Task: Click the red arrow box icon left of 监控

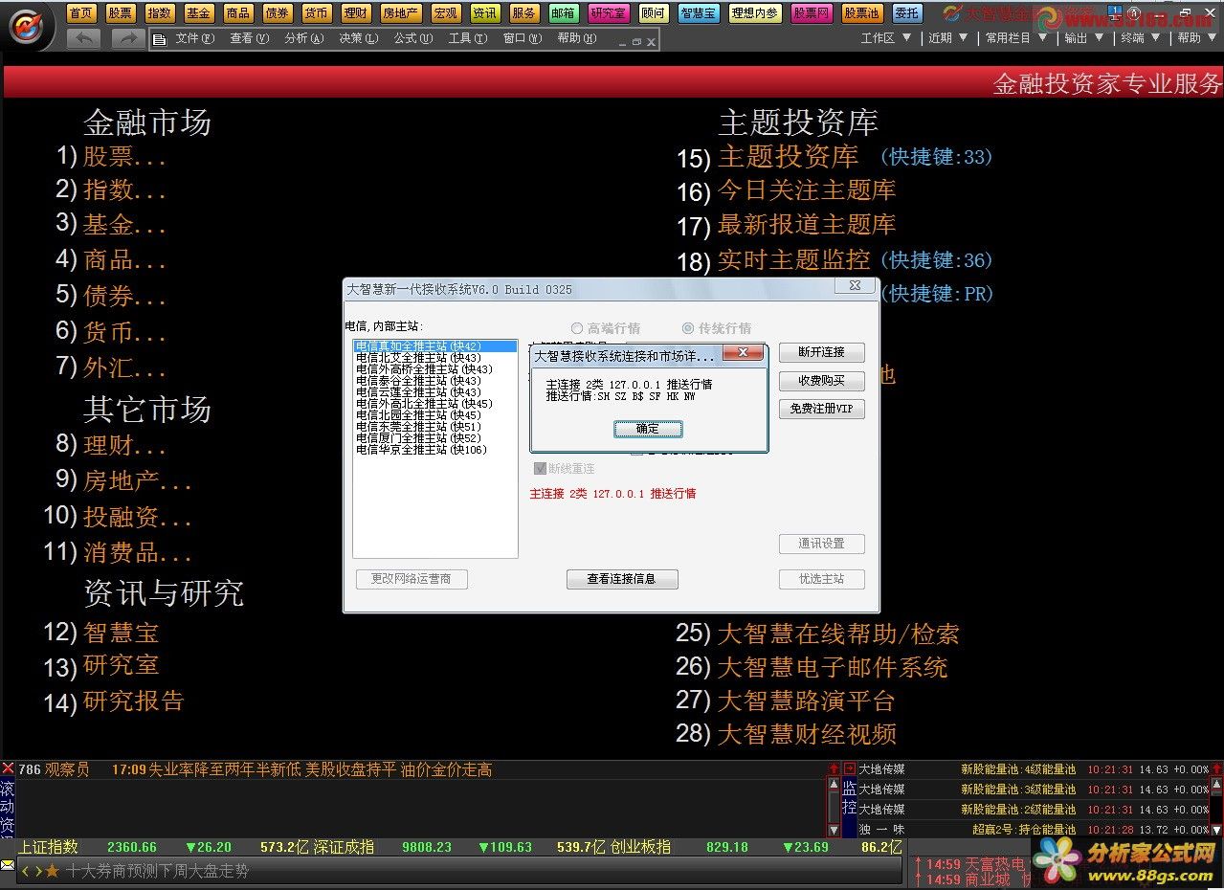Action: click(x=849, y=768)
